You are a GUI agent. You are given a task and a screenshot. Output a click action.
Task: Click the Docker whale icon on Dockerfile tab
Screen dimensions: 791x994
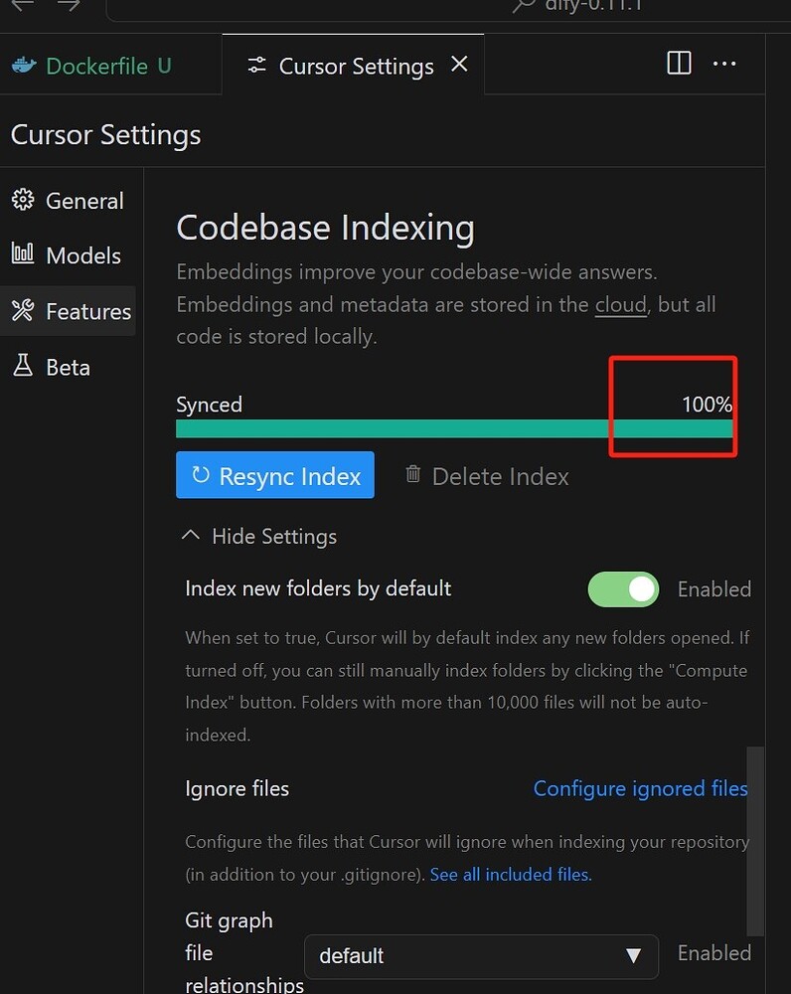(24, 66)
